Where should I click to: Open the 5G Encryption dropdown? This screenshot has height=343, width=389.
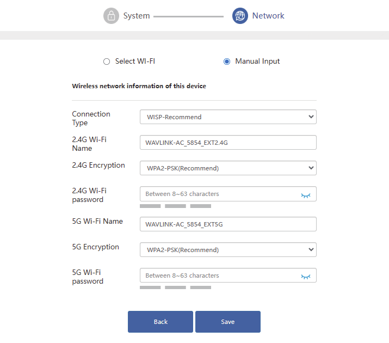[228, 250]
